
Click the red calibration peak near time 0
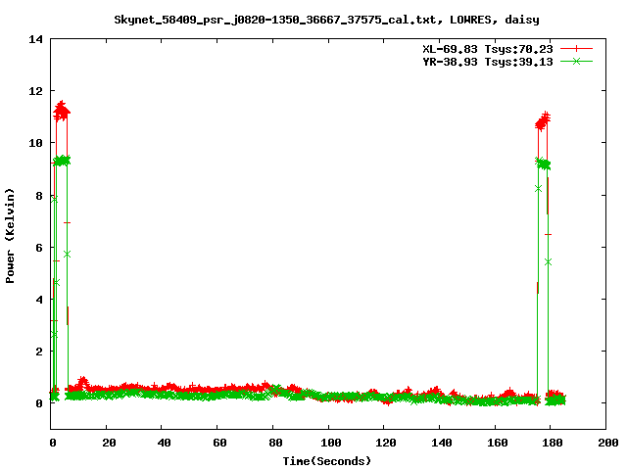62,111
